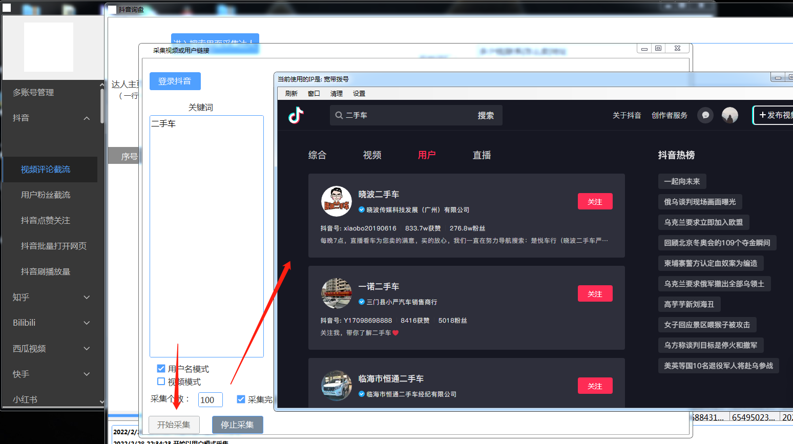
Task: Click the 关键词 text area
Action: 206,236
